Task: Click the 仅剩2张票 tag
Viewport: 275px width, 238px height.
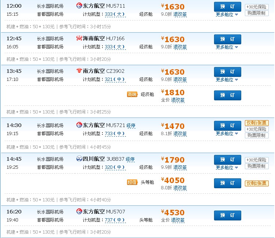Action: tap(257, 183)
